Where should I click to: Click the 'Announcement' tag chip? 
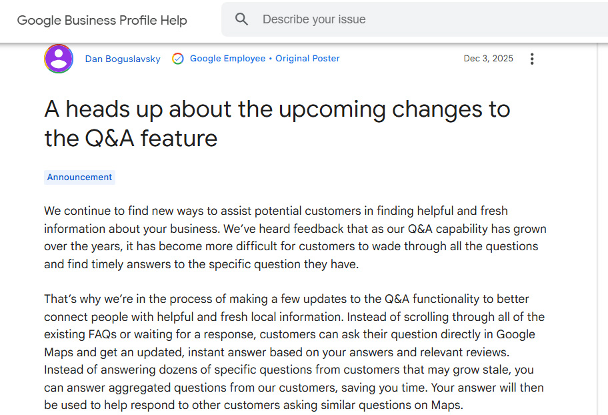coord(79,177)
